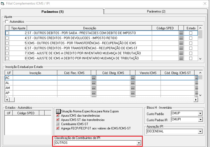
Task: Check the Estado box for ajuste row 4
Action: 191,38
